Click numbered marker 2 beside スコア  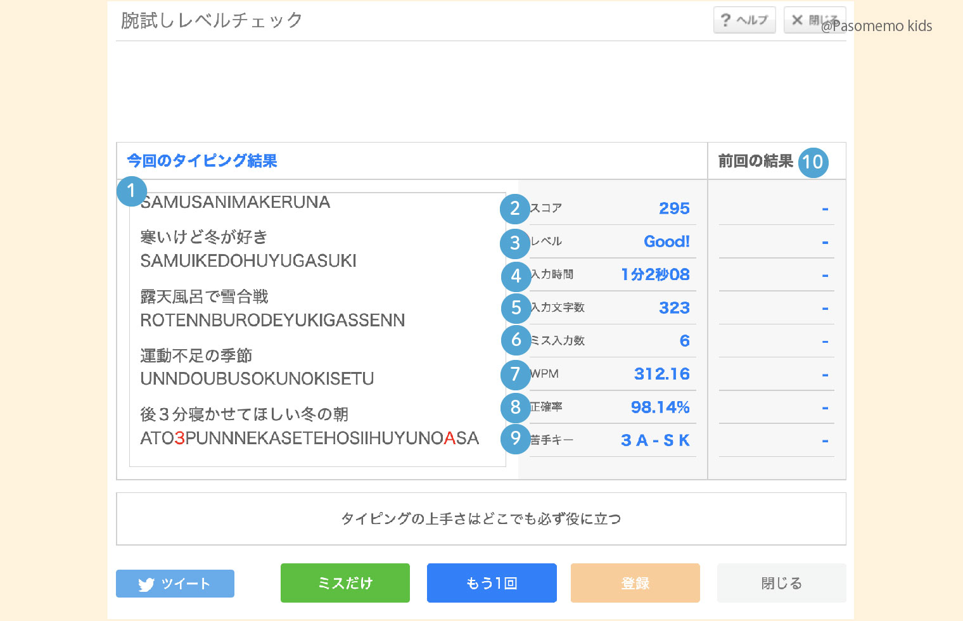(x=515, y=208)
